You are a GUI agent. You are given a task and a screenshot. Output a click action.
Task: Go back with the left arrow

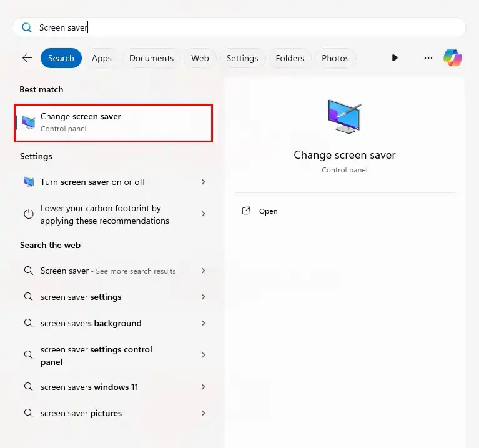tap(27, 57)
